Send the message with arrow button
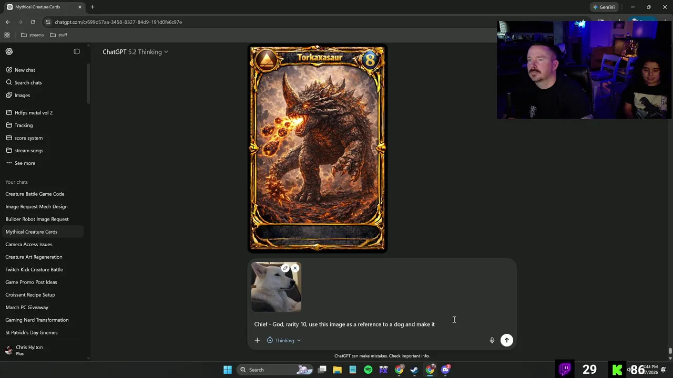The height and width of the screenshot is (378, 673). coord(507,340)
